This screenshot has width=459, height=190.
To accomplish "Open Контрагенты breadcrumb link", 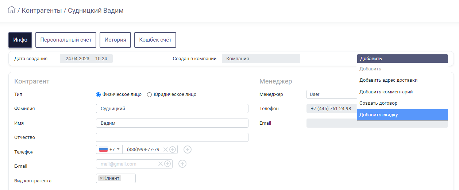I will click(42, 11).
